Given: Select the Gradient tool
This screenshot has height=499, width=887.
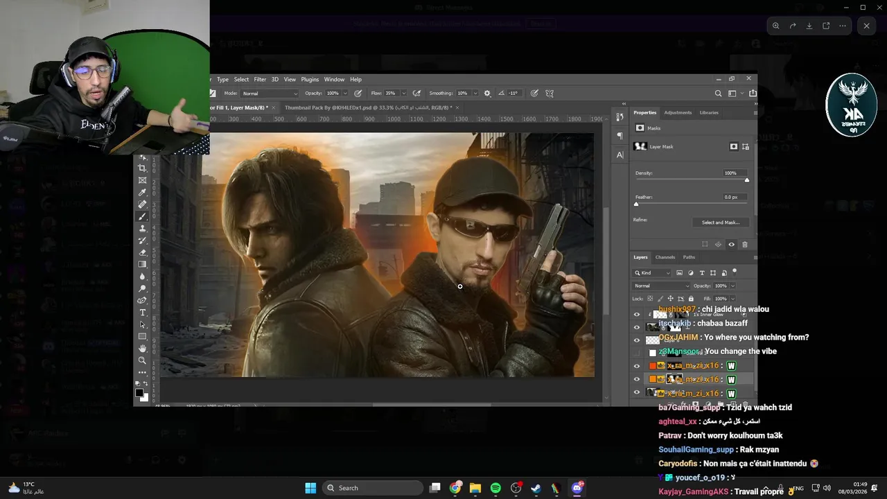Looking at the screenshot, I should (x=143, y=264).
